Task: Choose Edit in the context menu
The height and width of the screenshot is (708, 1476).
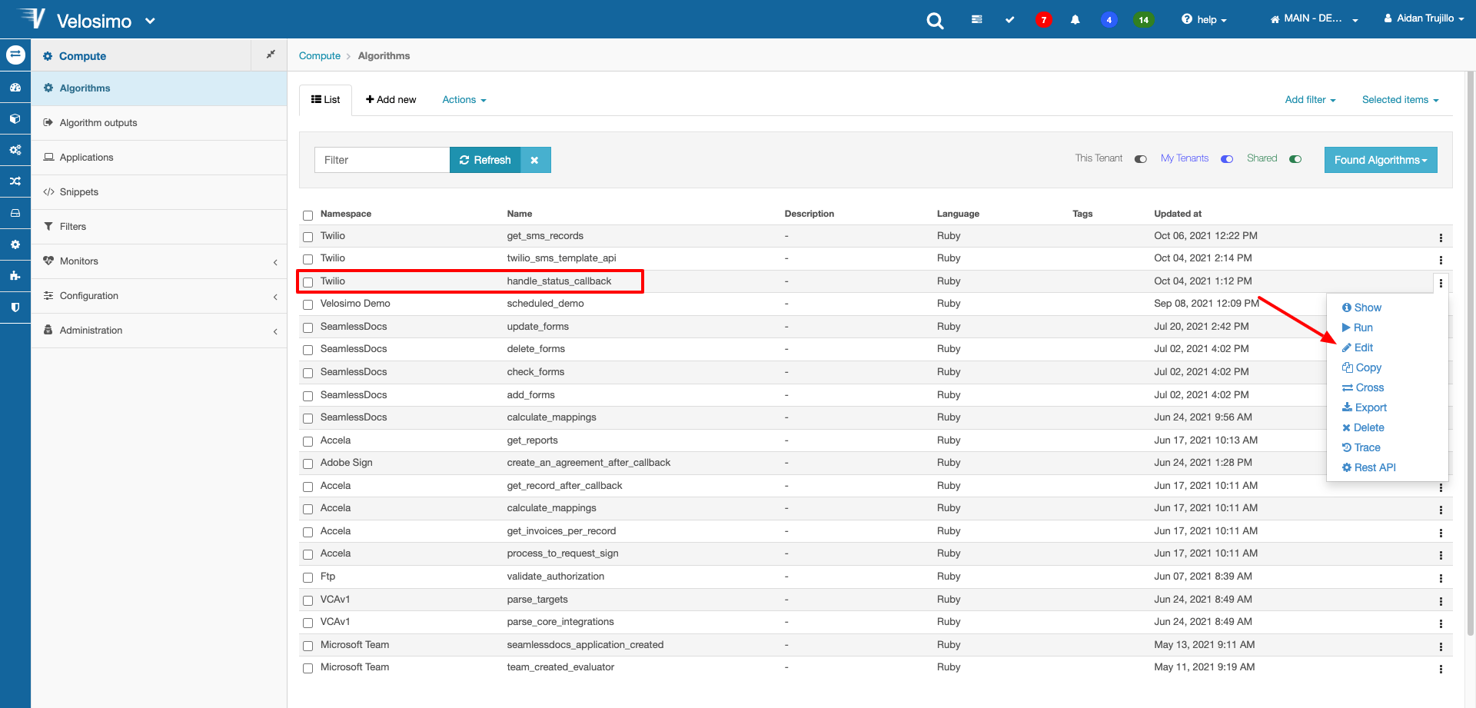Action: (1358, 347)
